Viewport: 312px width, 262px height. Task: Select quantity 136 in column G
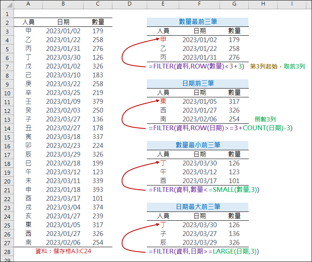click(234, 234)
